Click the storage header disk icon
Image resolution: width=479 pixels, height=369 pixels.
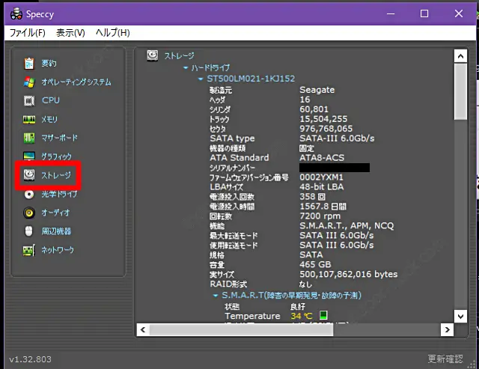coord(153,55)
